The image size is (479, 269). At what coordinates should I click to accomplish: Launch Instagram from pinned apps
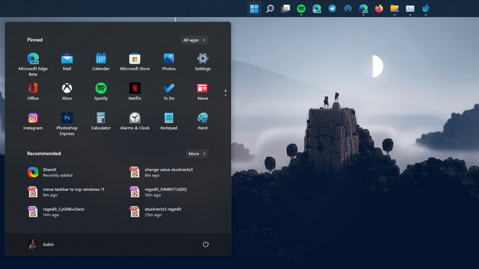pyautogui.click(x=33, y=121)
